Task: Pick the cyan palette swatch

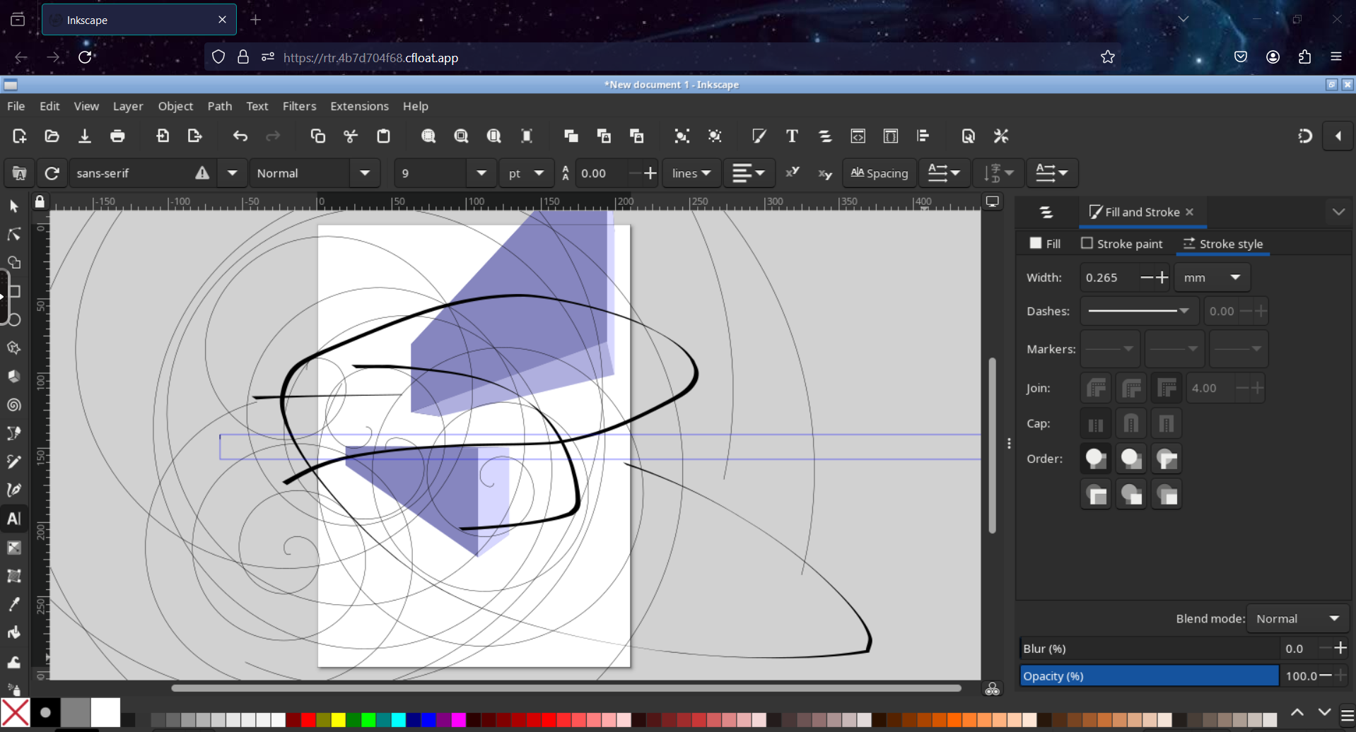Action: tap(399, 720)
